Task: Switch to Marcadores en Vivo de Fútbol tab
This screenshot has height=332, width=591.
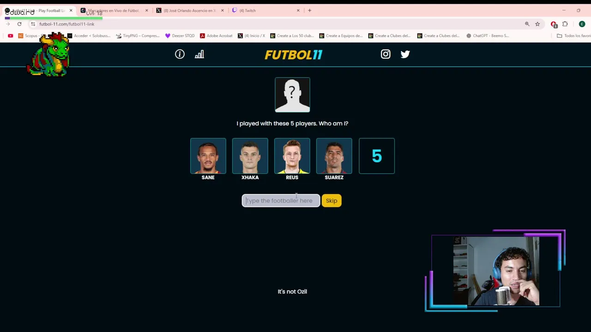Action: pyautogui.click(x=114, y=10)
